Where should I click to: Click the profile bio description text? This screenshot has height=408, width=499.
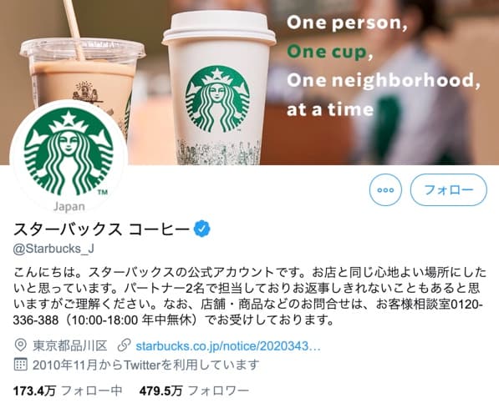pos(249,296)
